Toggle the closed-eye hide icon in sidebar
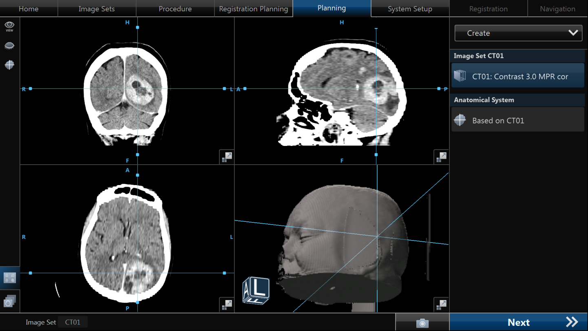588x331 pixels. [x=9, y=46]
